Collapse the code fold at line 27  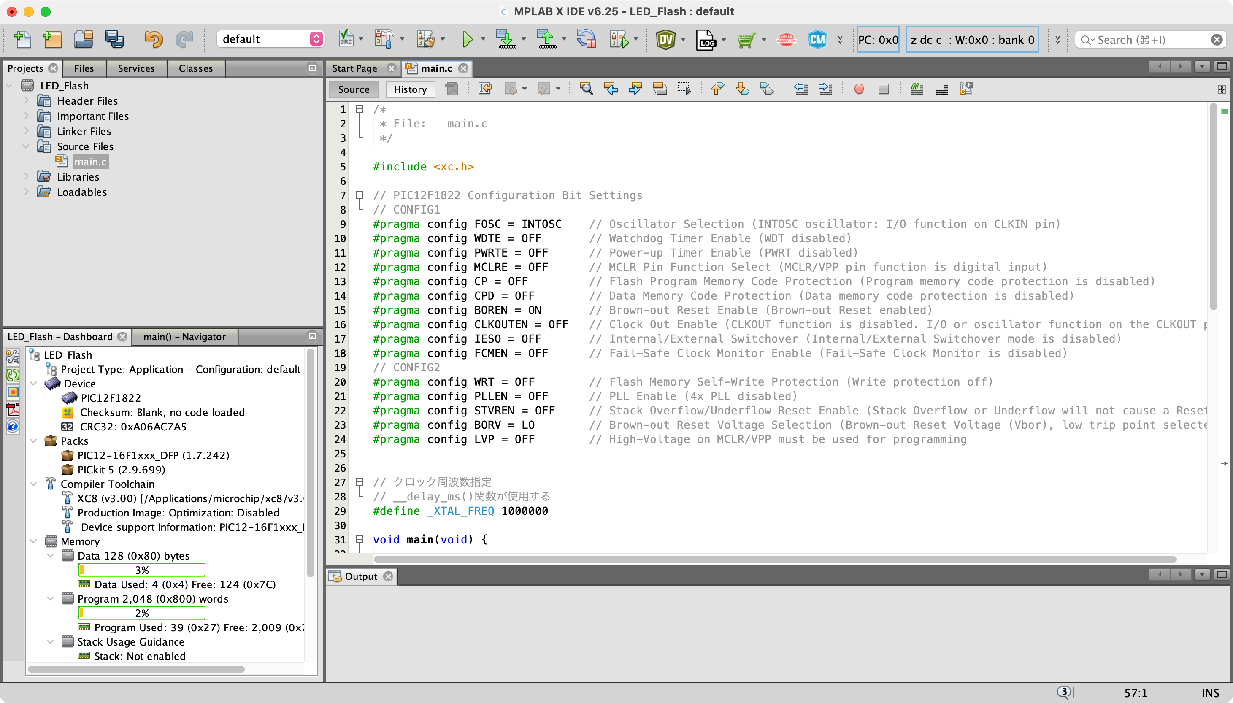pos(359,482)
